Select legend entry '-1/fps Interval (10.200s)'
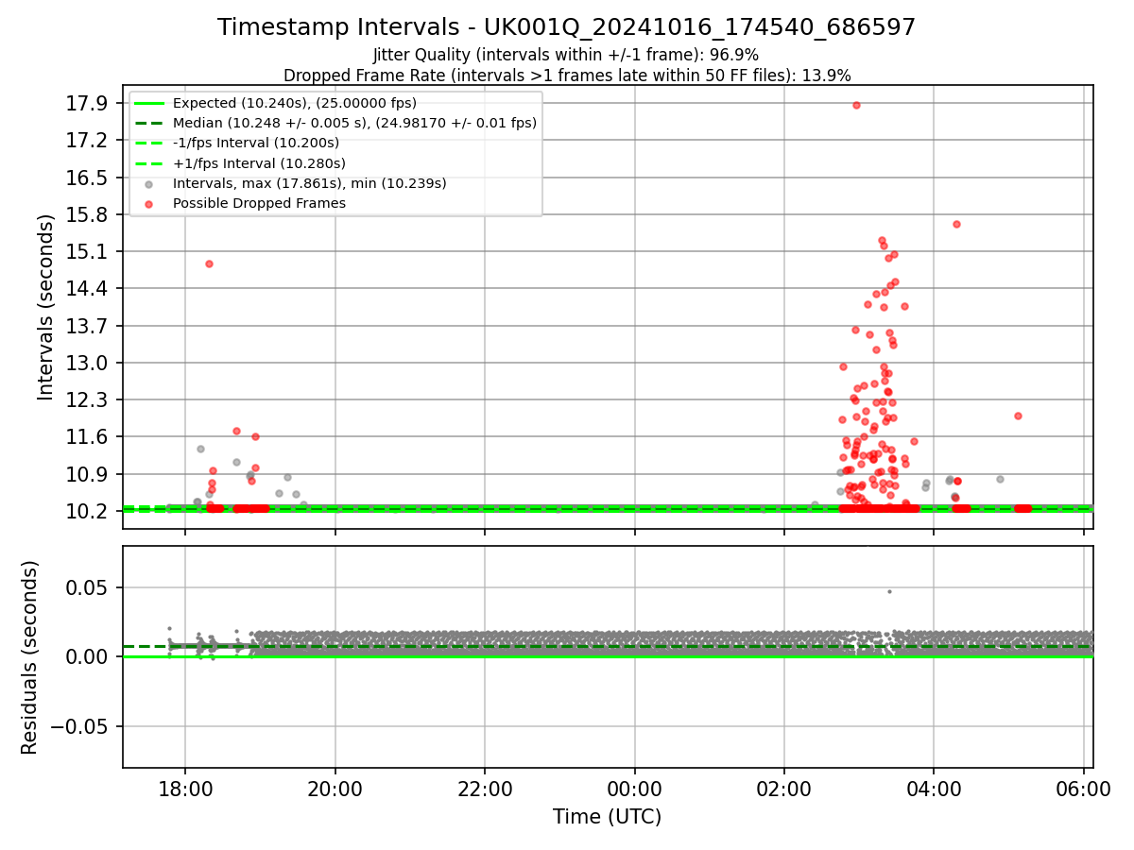 [256, 143]
